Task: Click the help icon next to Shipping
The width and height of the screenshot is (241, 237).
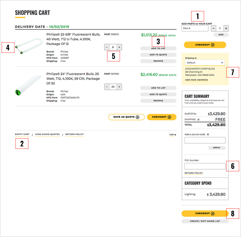Action: (198, 120)
